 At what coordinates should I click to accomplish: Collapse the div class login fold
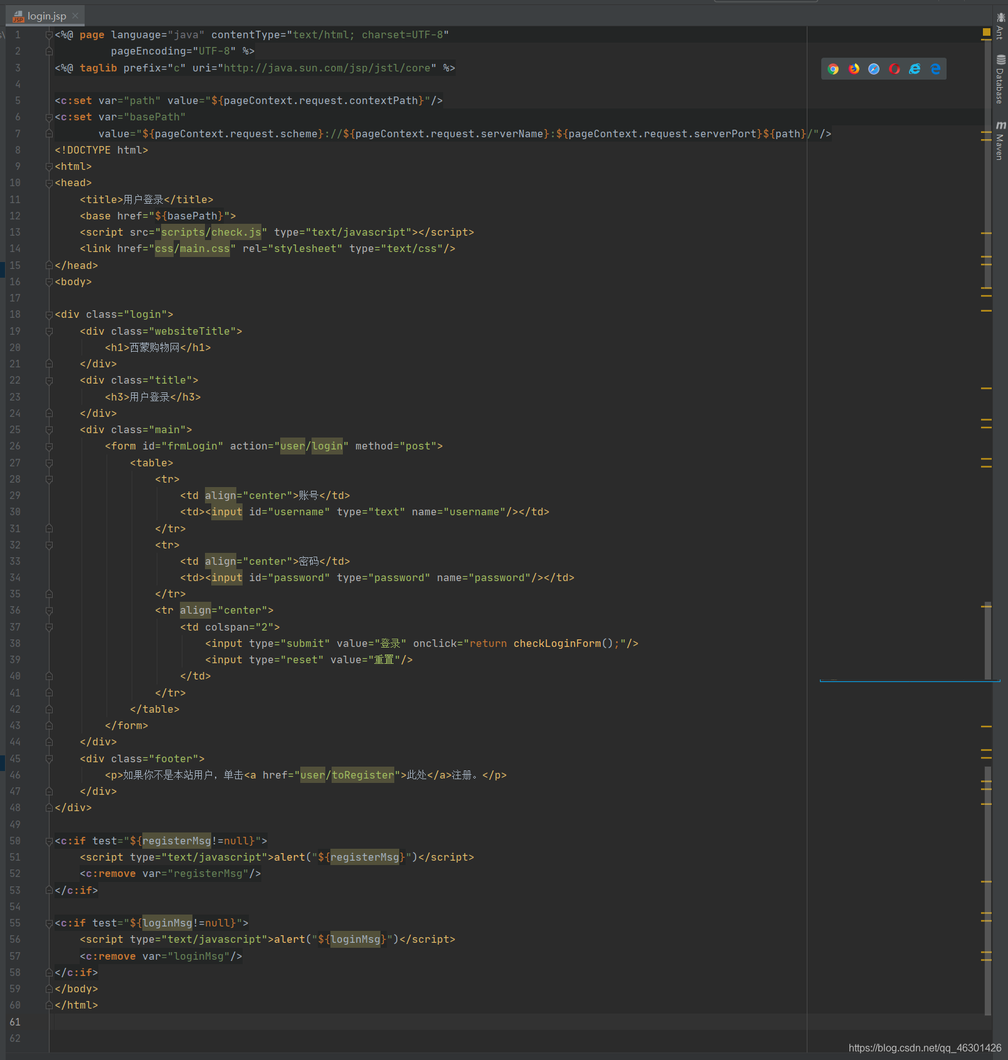click(49, 315)
